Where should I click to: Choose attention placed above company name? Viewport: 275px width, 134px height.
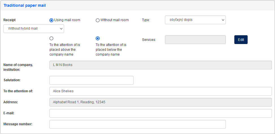pos(51,38)
